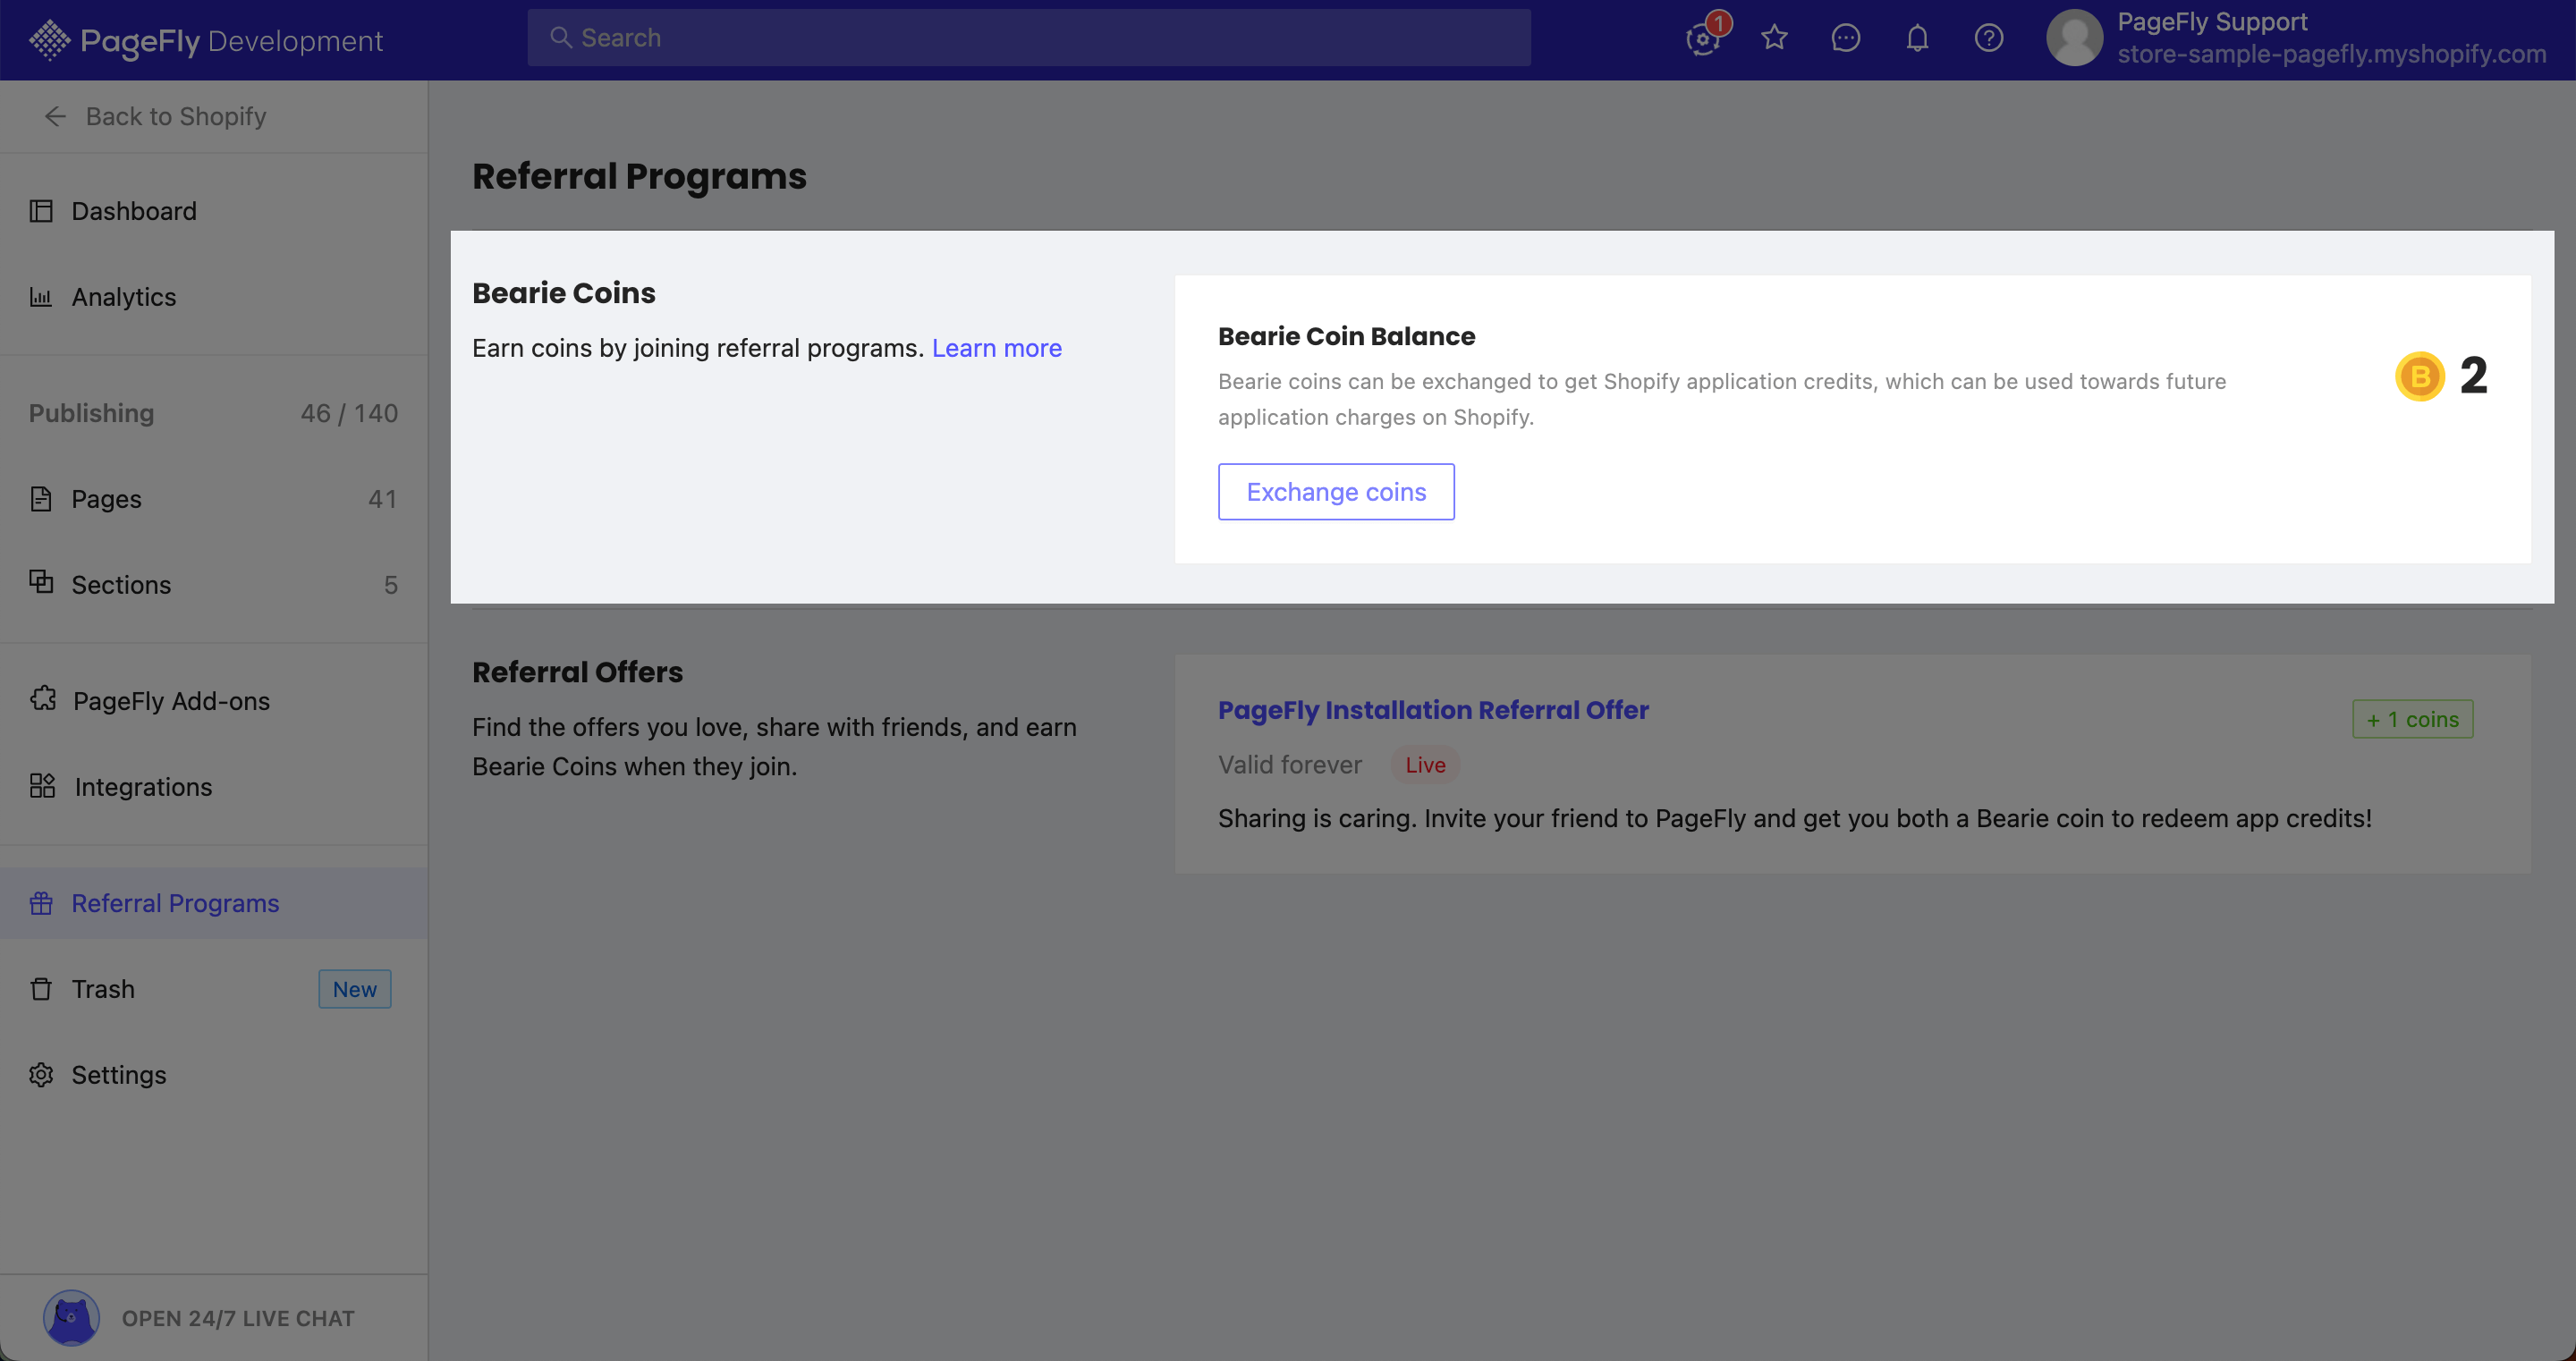Go to Analytics in sidebar

pyautogui.click(x=214, y=297)
